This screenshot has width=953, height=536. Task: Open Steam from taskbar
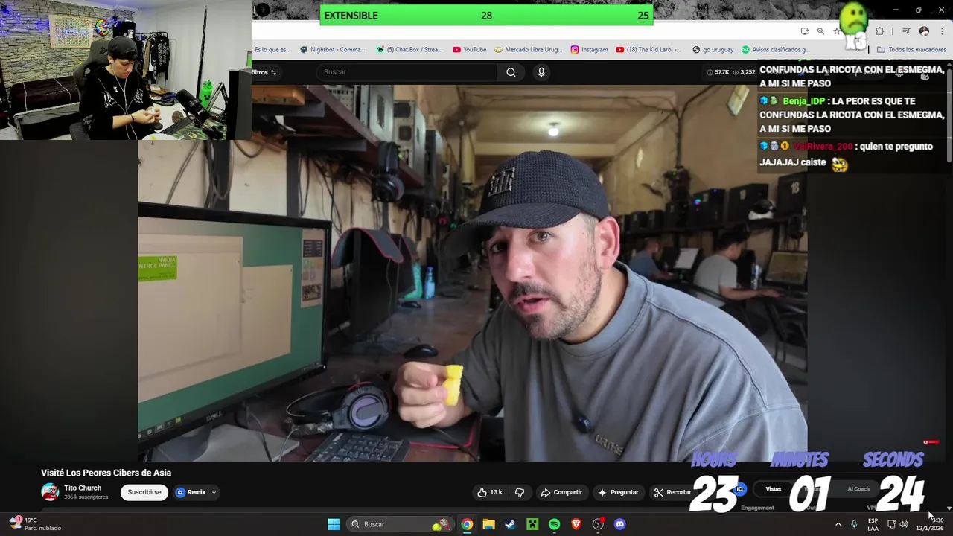point(510,524)
